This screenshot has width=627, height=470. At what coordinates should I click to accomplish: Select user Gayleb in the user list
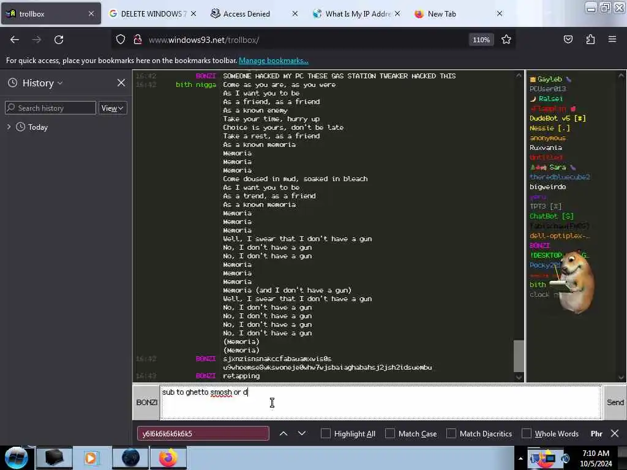(549, 79)
